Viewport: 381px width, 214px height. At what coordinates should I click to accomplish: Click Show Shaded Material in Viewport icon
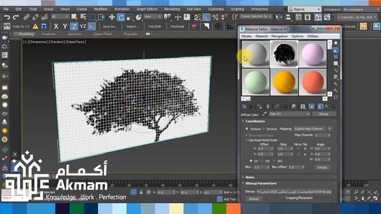(x=311, y=106)
